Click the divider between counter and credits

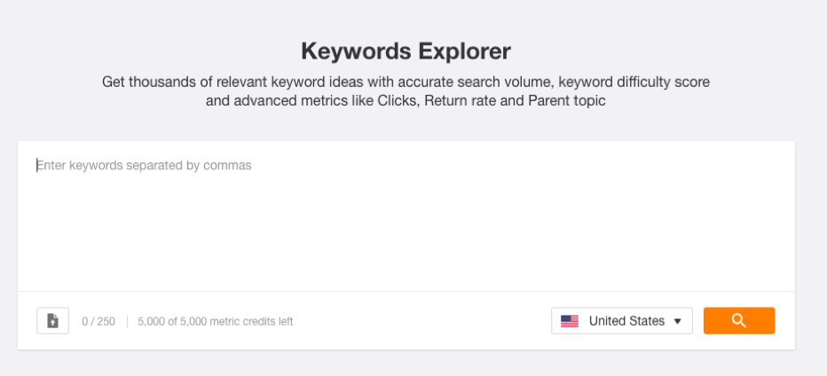pyautogui.click(x=127, y=321)
